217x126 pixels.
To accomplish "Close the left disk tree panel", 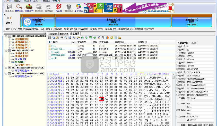I will 45,33.
